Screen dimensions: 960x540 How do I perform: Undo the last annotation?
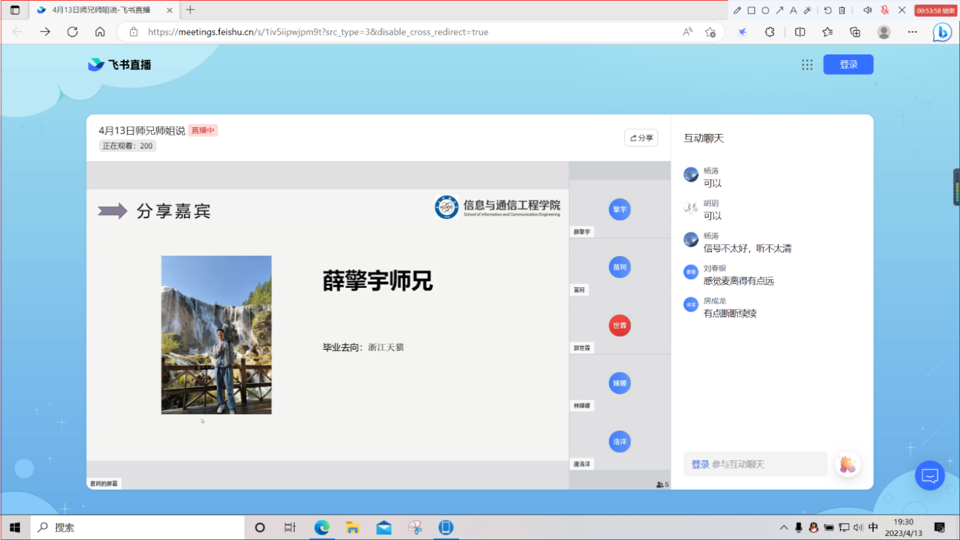point(828,10)
